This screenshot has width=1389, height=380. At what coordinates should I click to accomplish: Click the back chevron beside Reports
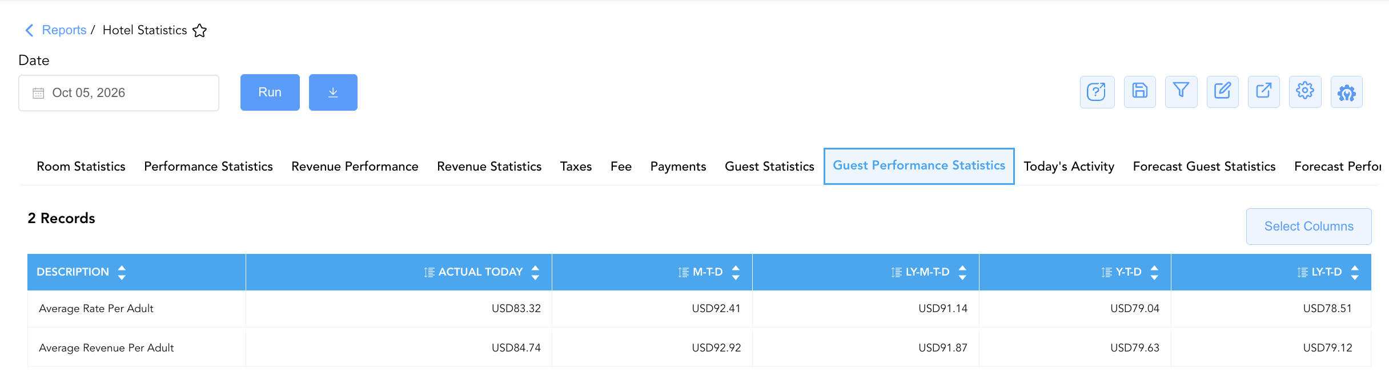[x=30, y=30]
